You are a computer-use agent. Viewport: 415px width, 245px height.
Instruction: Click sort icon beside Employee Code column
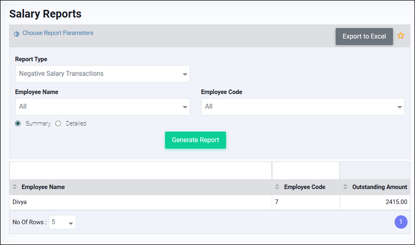pos(277,187)
